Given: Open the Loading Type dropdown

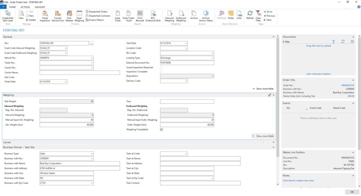Looking at the screenshot, I should (x=212, y=58).
